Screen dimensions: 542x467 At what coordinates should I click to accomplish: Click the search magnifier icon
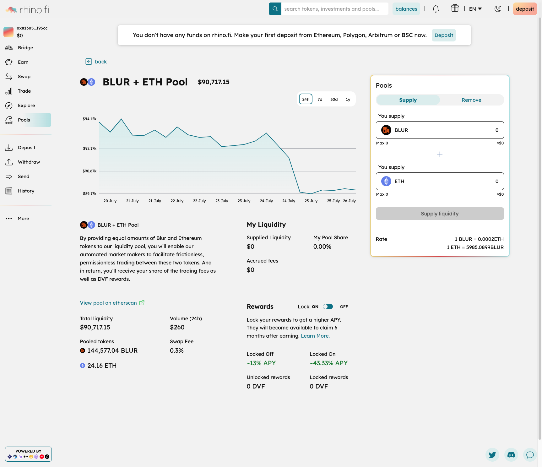point(275,9)
